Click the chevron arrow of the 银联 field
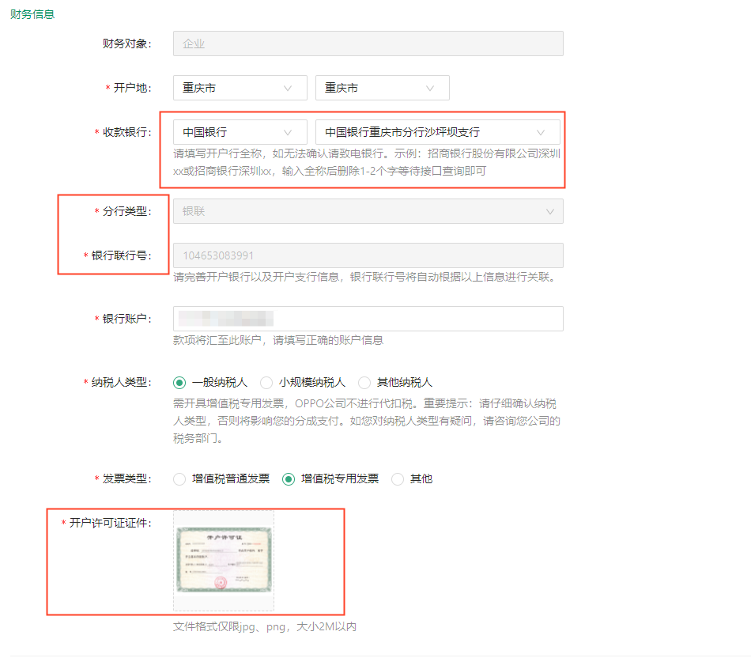The image size is (751, 658). [552, 211]
